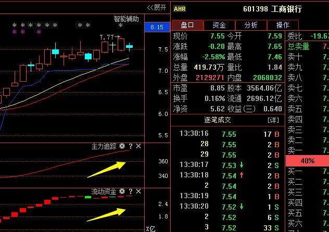Viewport: 329px width, 232px height.
Task: Click the 卖五 order row
Action: point(307,109)
